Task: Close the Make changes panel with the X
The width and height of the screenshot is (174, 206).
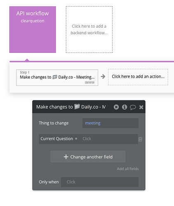Action: point(141,107)
